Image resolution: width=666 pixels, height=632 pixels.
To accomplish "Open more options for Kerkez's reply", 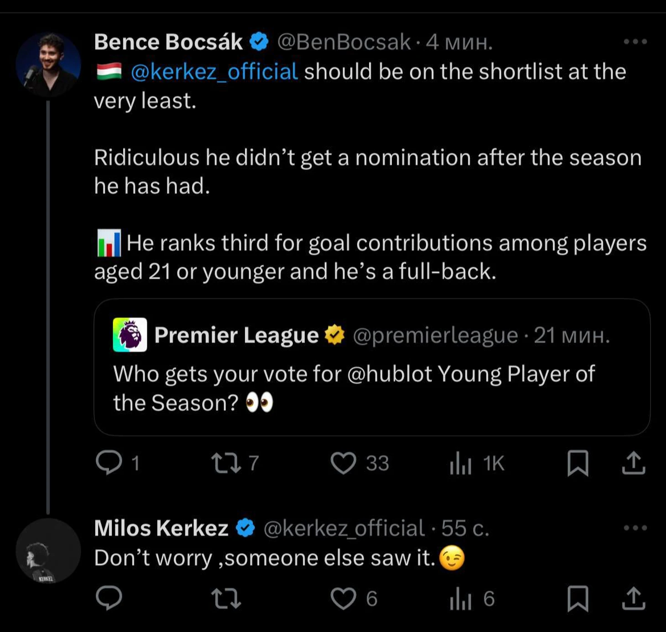I will tap(635, 528).
